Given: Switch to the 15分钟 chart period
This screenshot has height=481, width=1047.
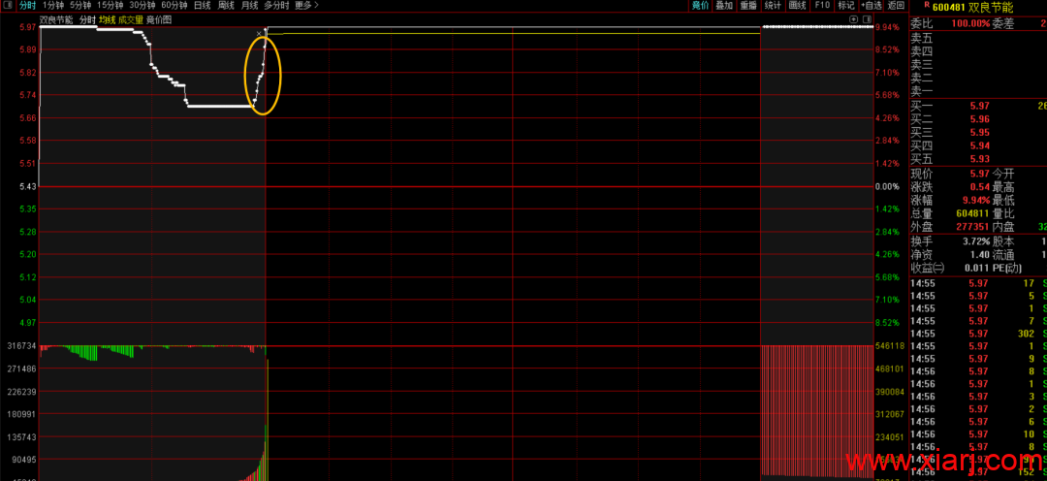Looking at the screenshot, I should pos(111,6).
